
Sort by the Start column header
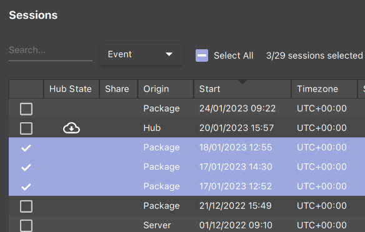pyautogui.click(x=242, y=89)
